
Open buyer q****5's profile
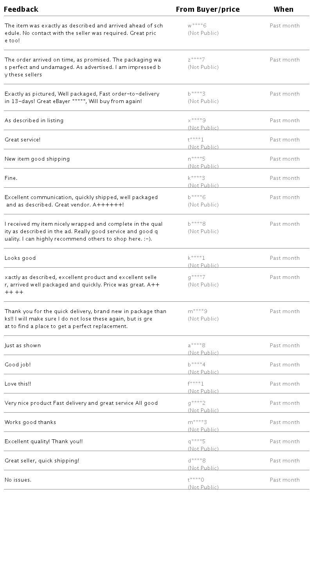pos(196,442)
